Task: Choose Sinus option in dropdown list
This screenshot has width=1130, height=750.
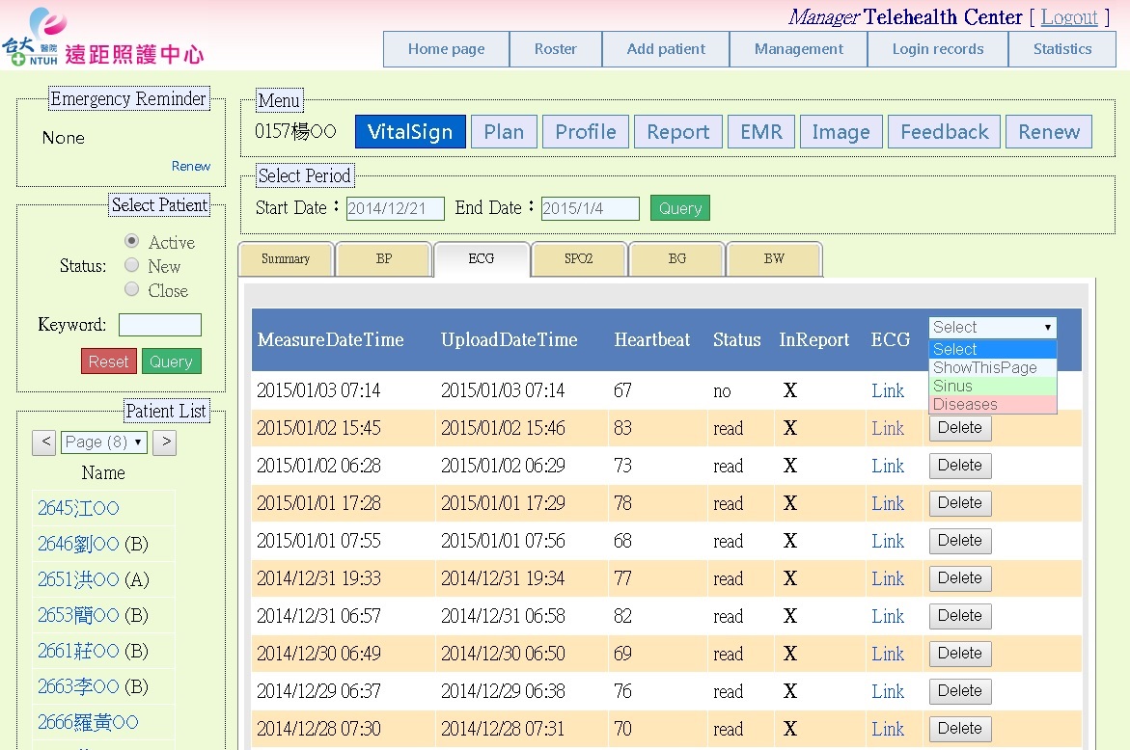Action: point(992,386)
